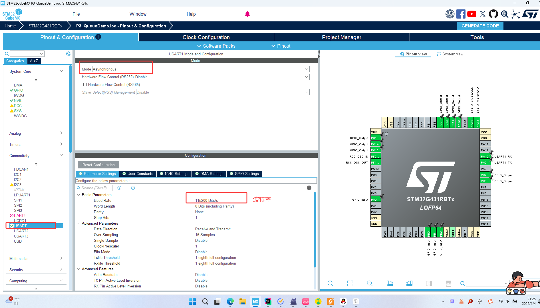
Task: Rotate the chip clockwise
Action: (x=390, y=283)
